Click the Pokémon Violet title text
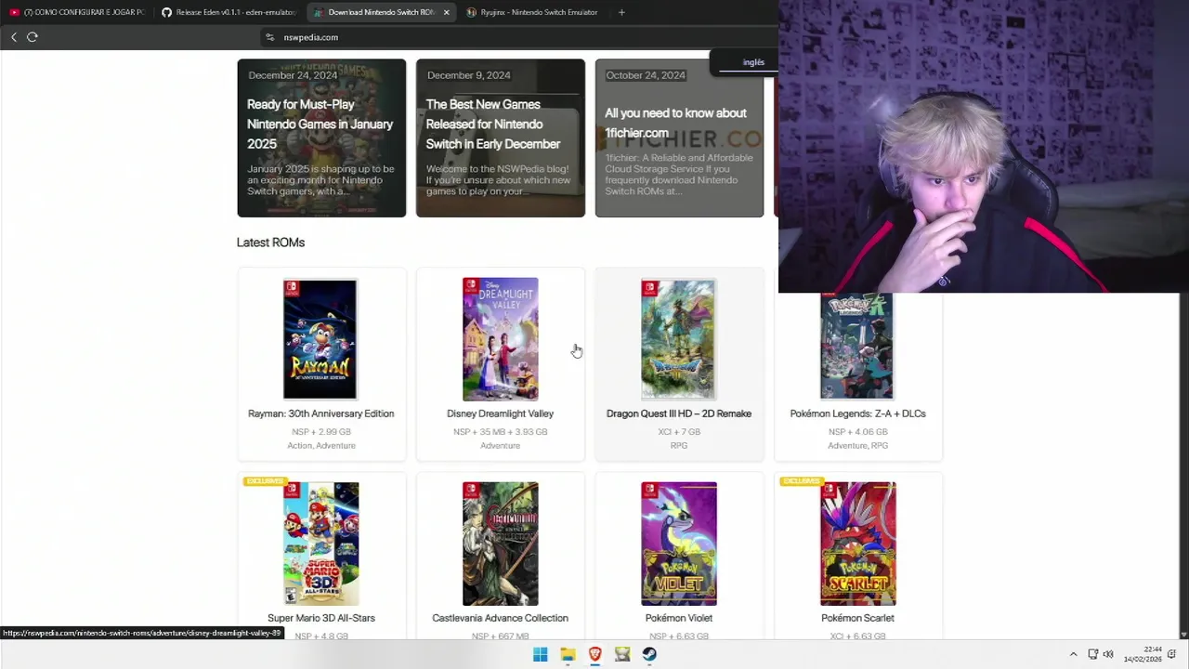Image resolution: width=1189 pixels, height=669 pixels. coord(679,618)
